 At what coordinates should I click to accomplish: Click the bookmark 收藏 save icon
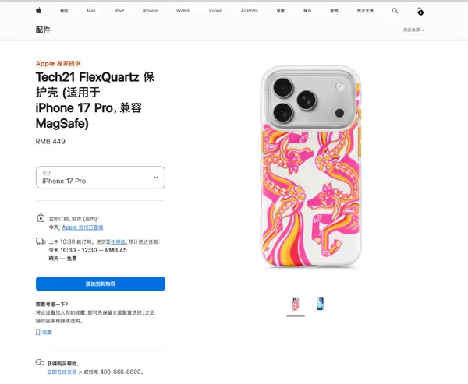pyautogui.click(x=38, y=332)
